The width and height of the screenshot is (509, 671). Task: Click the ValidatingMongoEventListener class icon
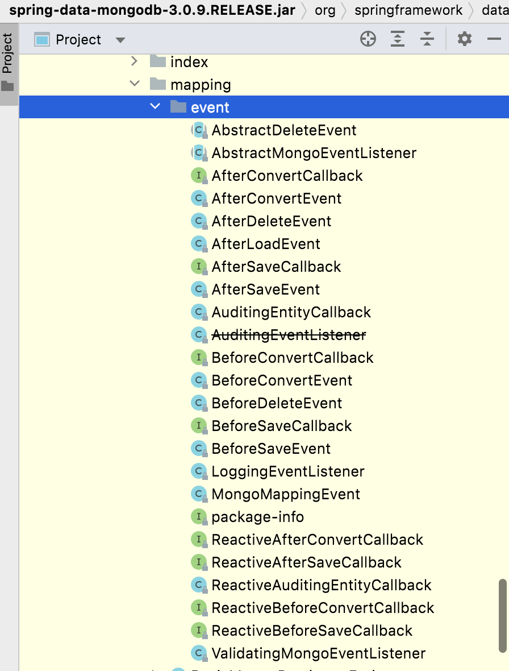tap(199, 653)
